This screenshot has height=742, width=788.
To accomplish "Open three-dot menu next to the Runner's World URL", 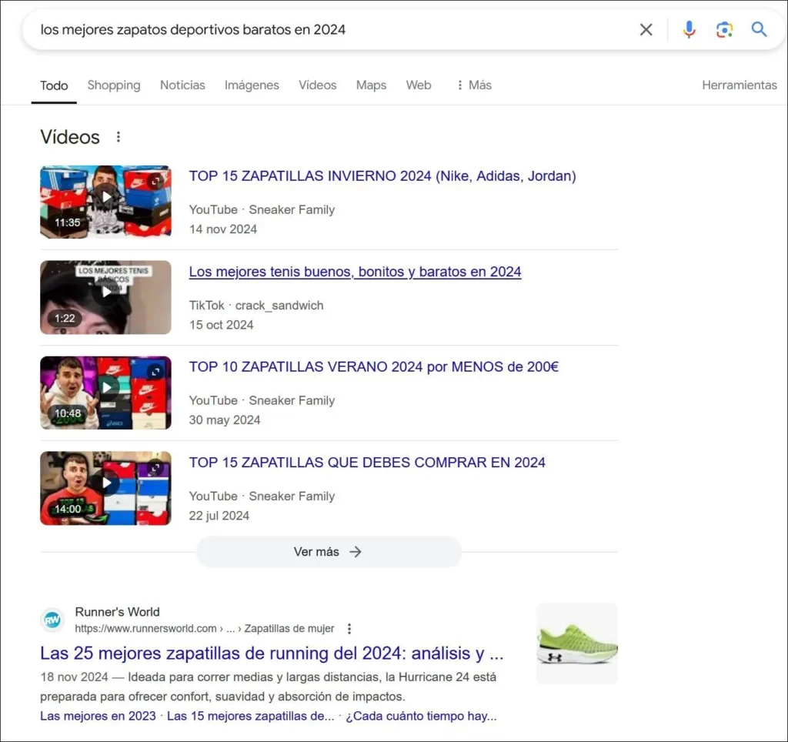I will tap(349, 628).
